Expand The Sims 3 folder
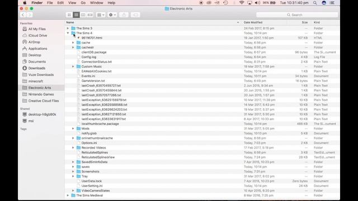The width and height of the screenshot is (358, 201). coord(68,28)
